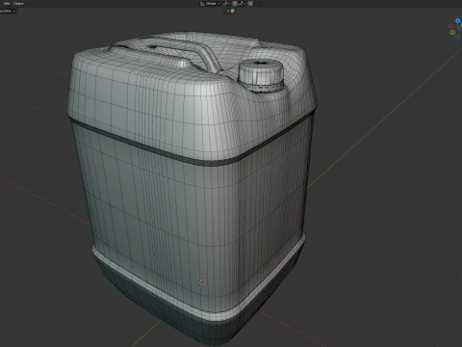This screenshot has height=347, width=462.
Task: Click the blue Z axis on navigation gizmo
Action: click(458, 20)
